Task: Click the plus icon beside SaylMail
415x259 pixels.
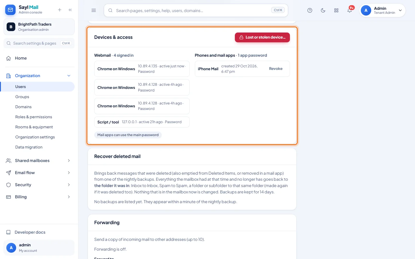Action: [x=60, y=10]
